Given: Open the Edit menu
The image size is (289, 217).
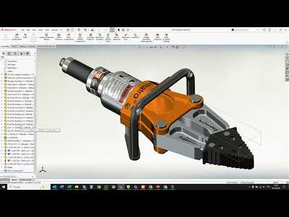Looking at the screenshot, I should coord(28,30).
